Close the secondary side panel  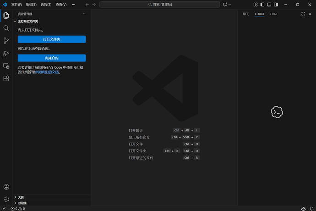pos(310,14)
